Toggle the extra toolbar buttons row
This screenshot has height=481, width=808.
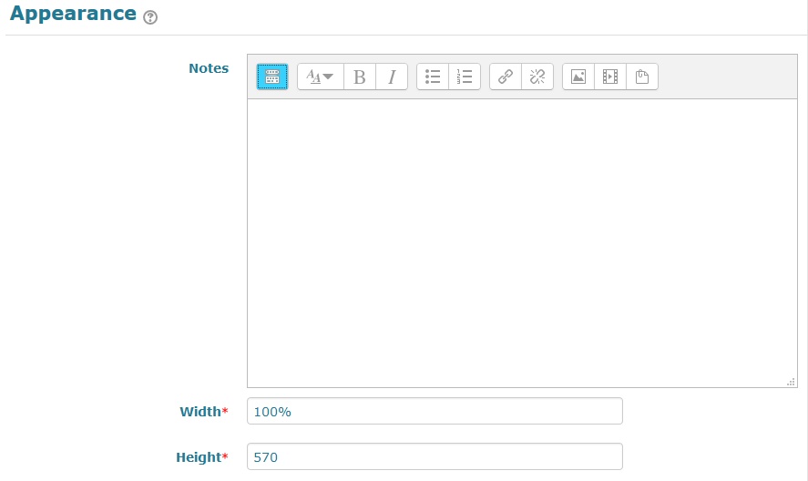(x=272, y=77)
